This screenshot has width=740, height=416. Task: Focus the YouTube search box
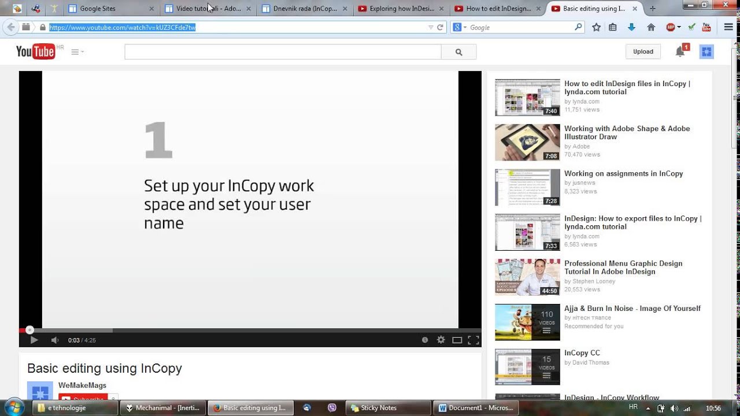pyautogui.click(x=283, y=52)
